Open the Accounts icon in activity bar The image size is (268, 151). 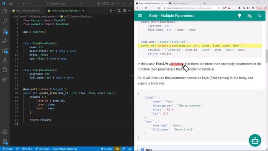pyautogui.click(x=5, y=132)
